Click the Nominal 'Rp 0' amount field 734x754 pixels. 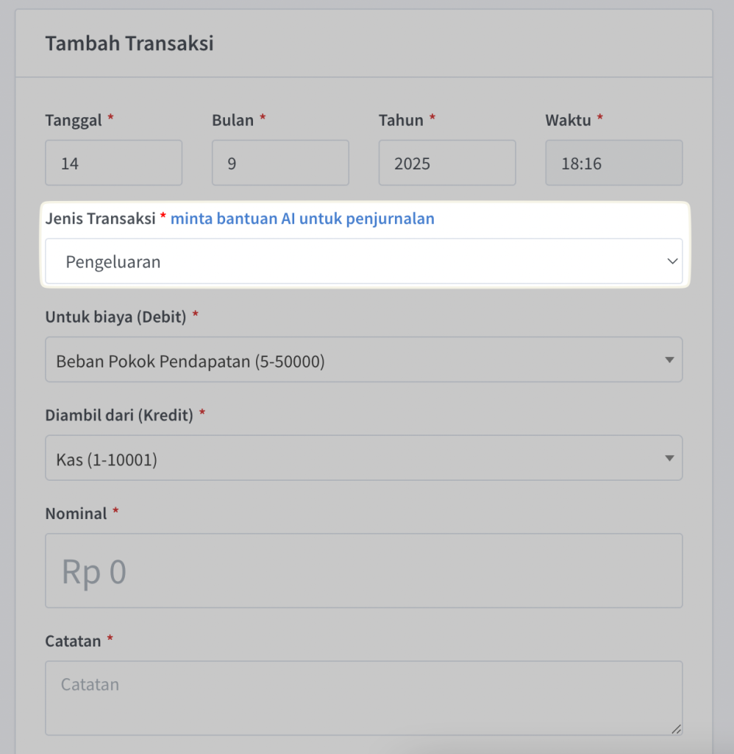[x=363, y=571]
